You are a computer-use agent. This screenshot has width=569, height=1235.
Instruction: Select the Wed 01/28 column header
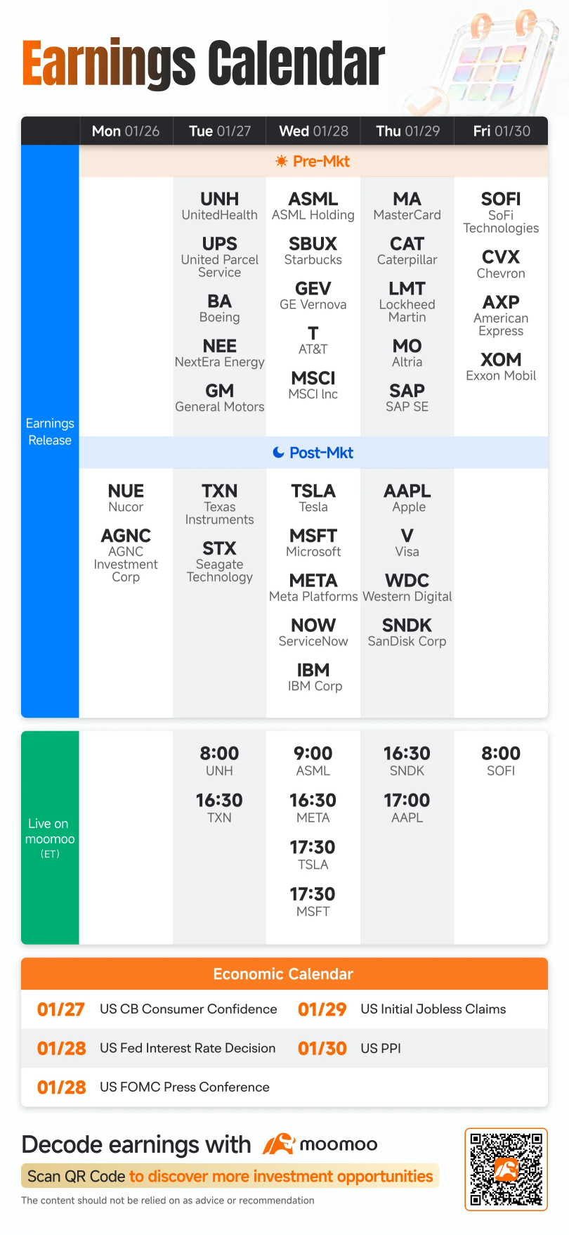coord(313,131)
